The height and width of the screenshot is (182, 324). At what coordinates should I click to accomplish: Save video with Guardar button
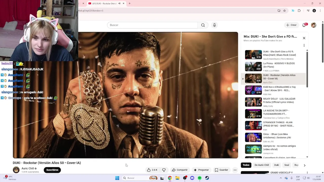point(221,170)
